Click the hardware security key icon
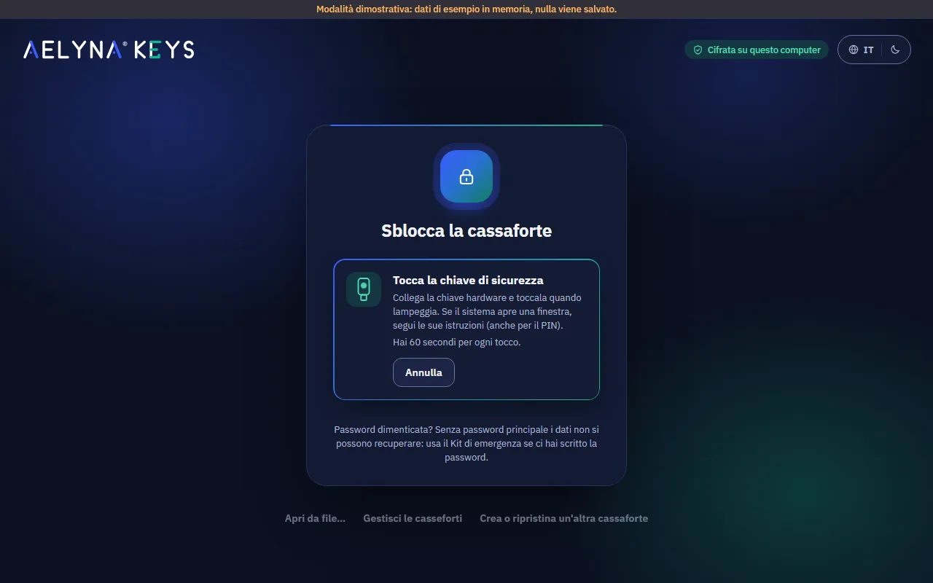Viewport: 933px width, 583px height. pos(364,289)
